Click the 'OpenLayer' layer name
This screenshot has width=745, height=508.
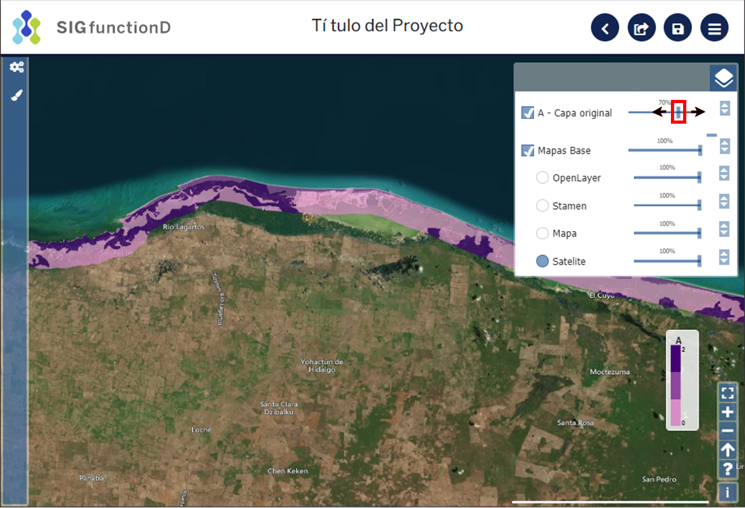click(577, 178)
